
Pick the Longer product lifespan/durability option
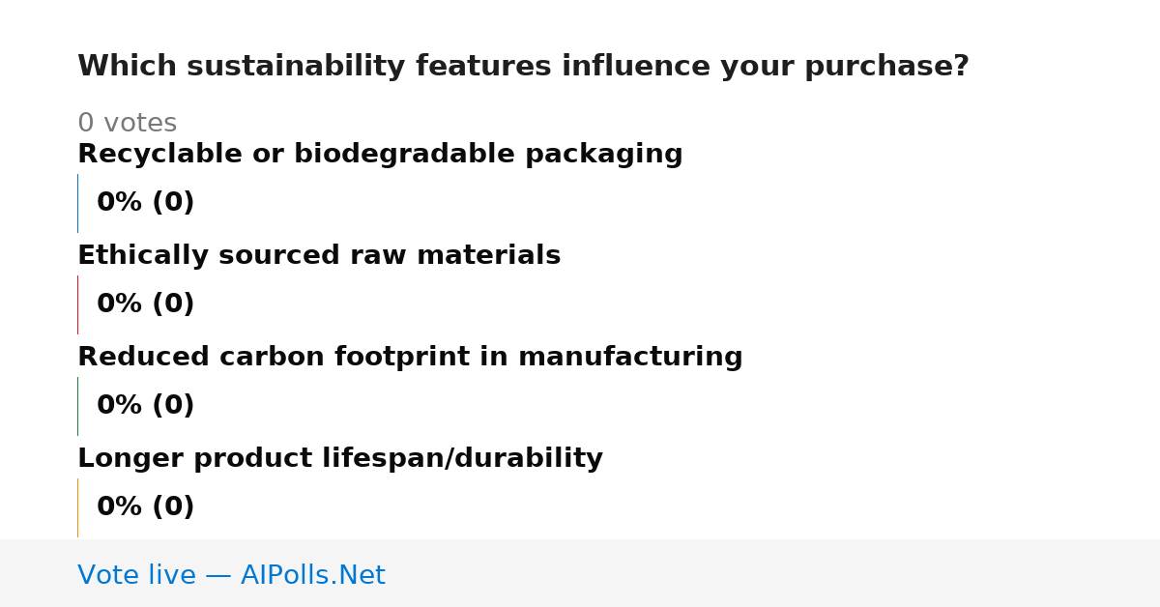click(340, 459)
